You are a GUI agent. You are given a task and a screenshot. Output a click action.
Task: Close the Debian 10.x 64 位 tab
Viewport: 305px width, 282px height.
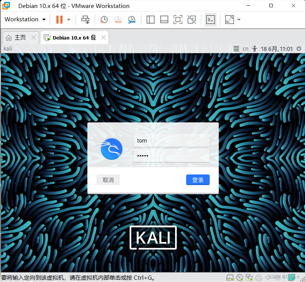[x=103, y=38]
